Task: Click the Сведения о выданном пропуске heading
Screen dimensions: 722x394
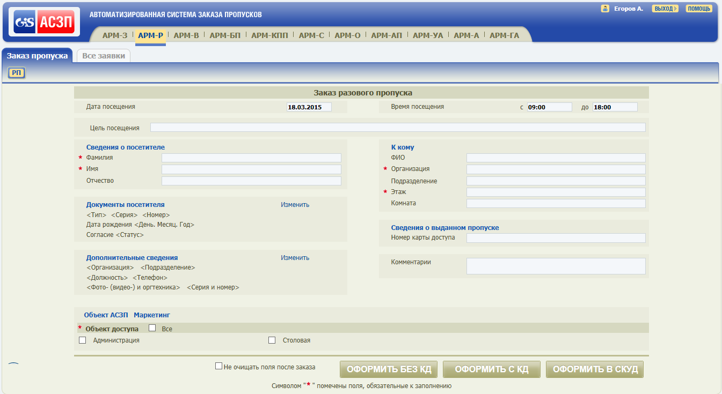Action: point(445,228)
